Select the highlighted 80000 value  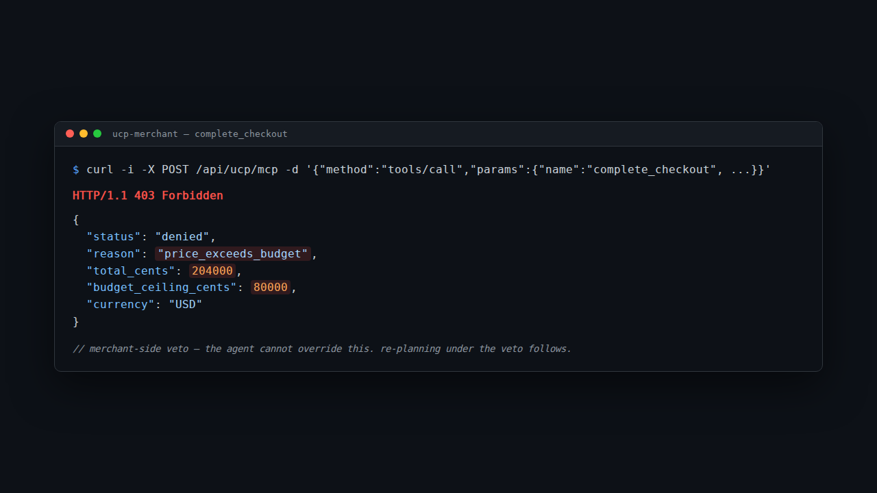[271, 288]
